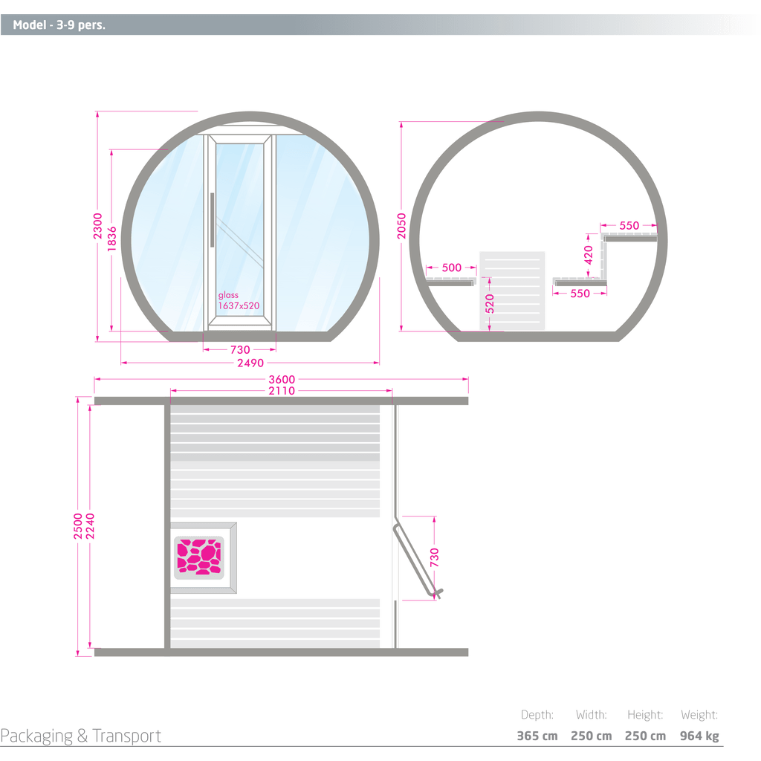Select the 'Packaging & Transport' heading
This screenshot has width=761, height=761.
coord(81,736)
